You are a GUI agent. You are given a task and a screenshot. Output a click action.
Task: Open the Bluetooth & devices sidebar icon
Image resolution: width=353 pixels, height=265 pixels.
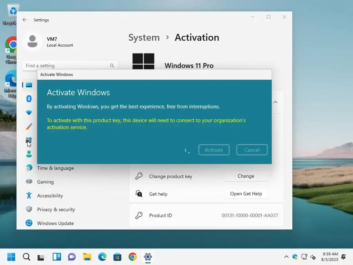coord(29,98)
